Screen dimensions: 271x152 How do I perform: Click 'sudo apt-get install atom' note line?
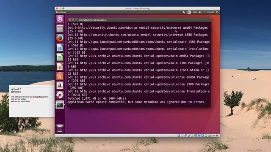tap(20, 101)
